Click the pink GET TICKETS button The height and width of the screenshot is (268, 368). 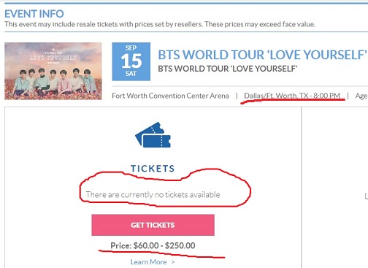(x=153, y=225)
